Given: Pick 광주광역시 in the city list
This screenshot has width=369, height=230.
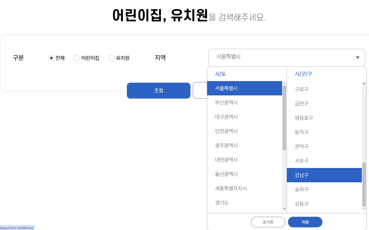Looking at the screenshot, I should (x=227, y=145).
